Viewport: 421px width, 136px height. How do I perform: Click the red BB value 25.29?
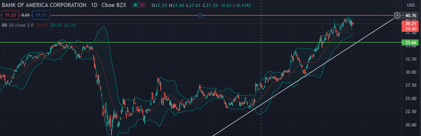click(42, 25)
